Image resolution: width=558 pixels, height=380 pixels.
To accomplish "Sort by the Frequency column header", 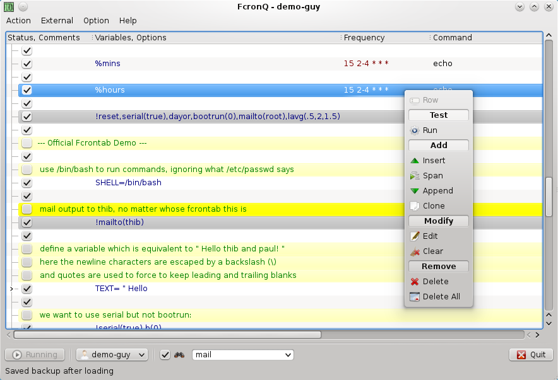I will coord(384,38).
